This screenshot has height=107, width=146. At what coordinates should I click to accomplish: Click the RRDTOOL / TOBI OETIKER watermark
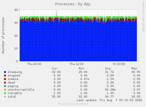pyautogui.click(x=143, y=17)
